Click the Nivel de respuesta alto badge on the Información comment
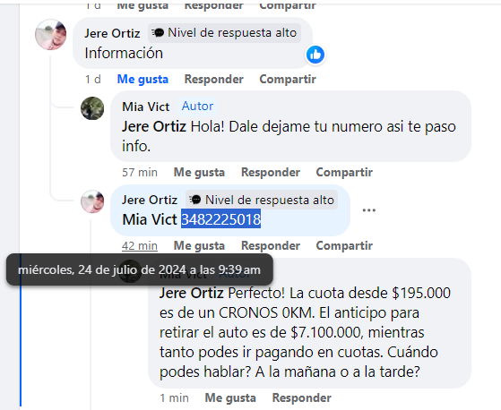Viewport: 501px width, 410px height. [224, 33]
